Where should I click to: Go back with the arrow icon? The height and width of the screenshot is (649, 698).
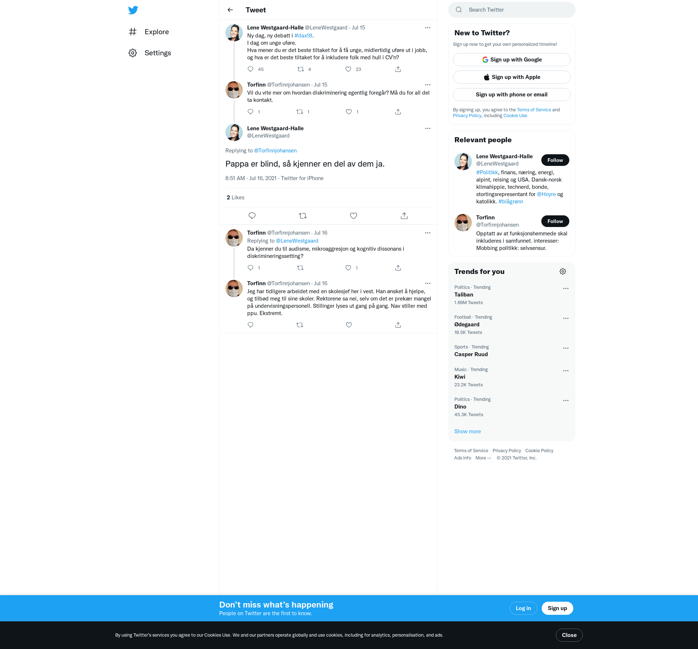(x=230, y=10)
